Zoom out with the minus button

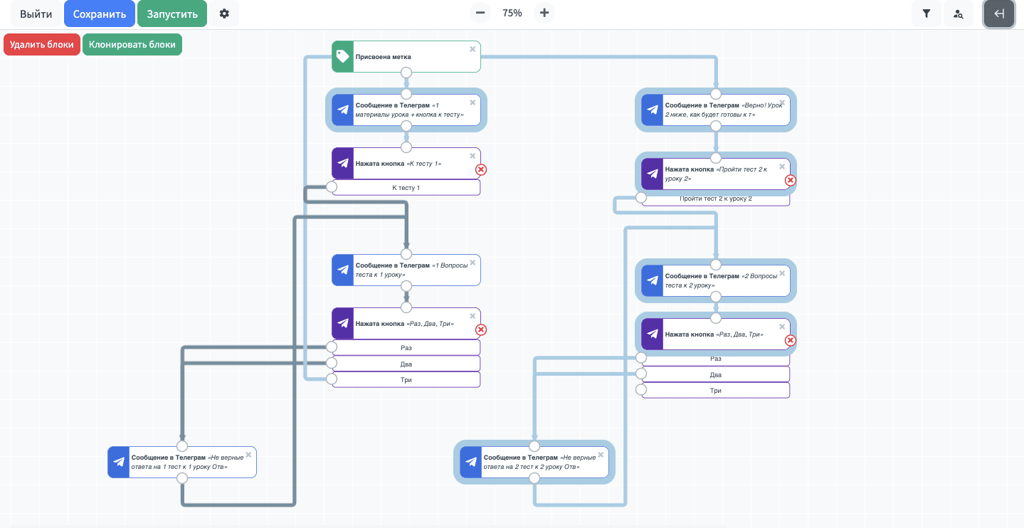pos(480,13)
